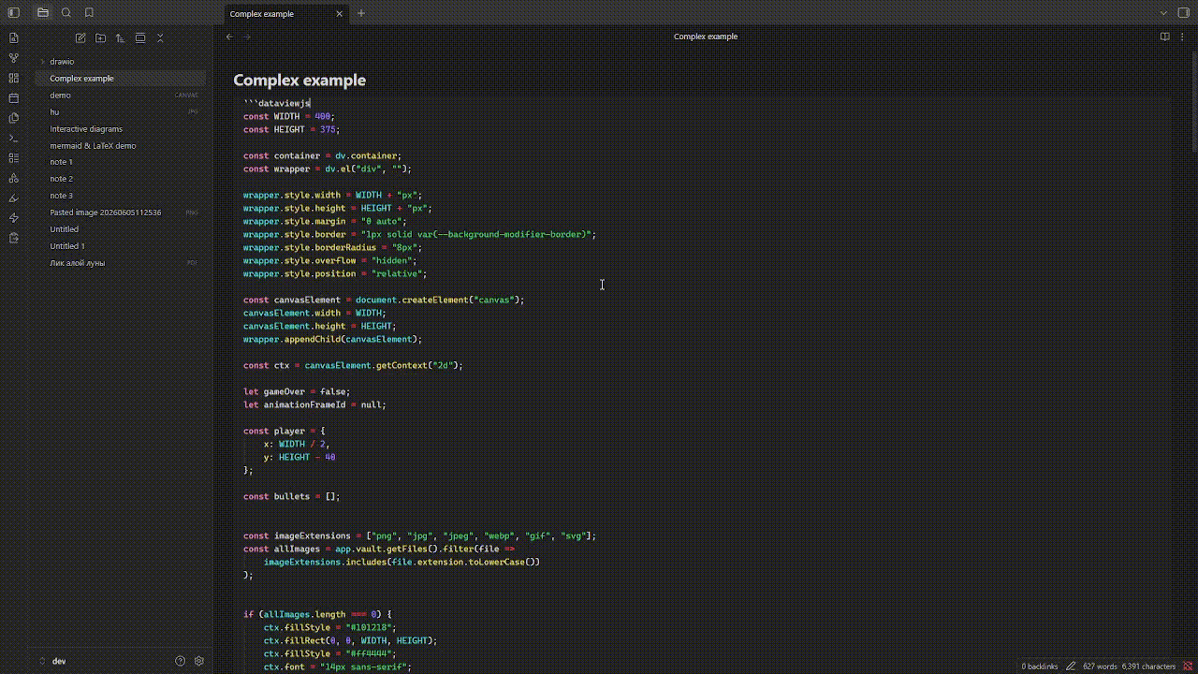
Task: Click the pencil editing mode status icon
Action: coord(1071,667)
